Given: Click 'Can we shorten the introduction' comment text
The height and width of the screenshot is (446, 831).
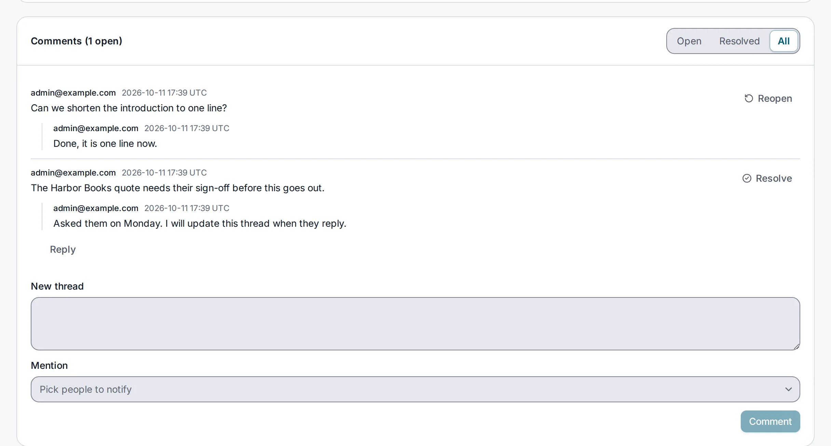Looking at the screenshot, I should pos(129,108).
